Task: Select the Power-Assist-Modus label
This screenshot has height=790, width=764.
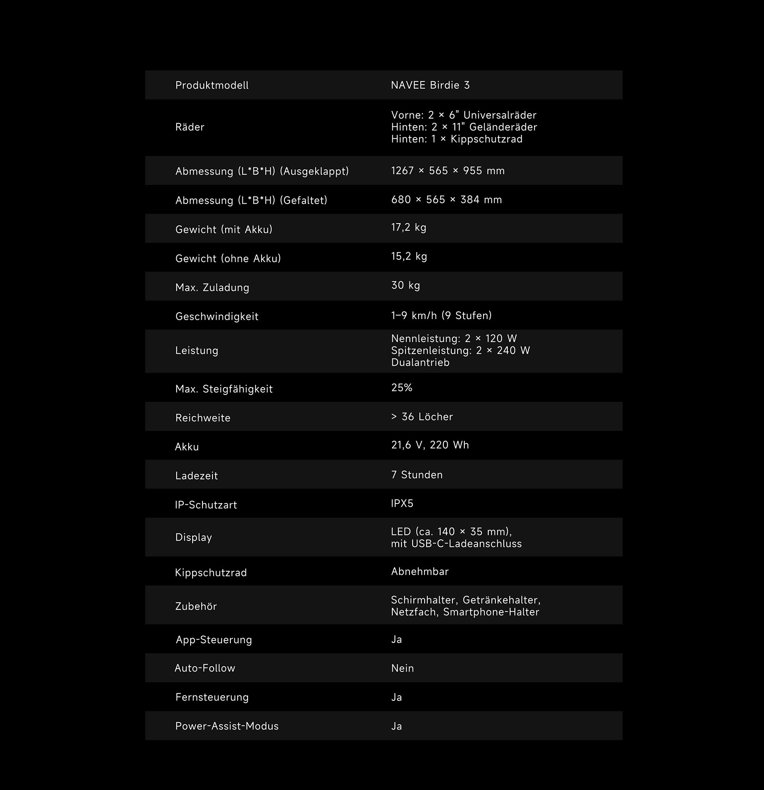Action: (226, 726)
